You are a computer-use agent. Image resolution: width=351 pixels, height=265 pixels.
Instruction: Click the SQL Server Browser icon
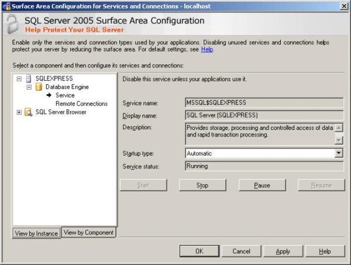coord(29,112)
